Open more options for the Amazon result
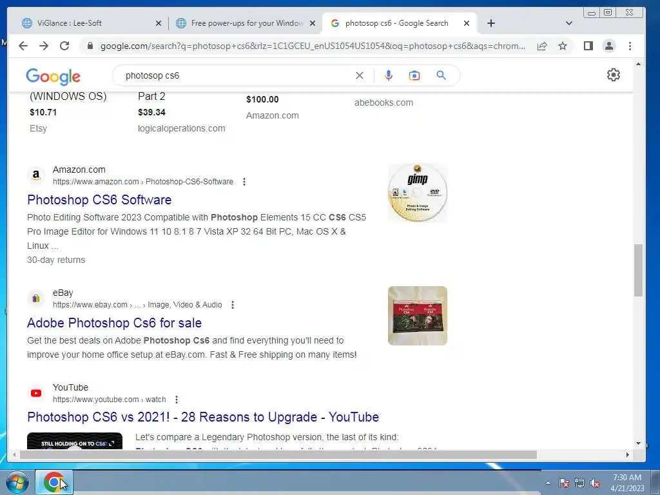The image size is (660, 495). (x=244, y=182)
